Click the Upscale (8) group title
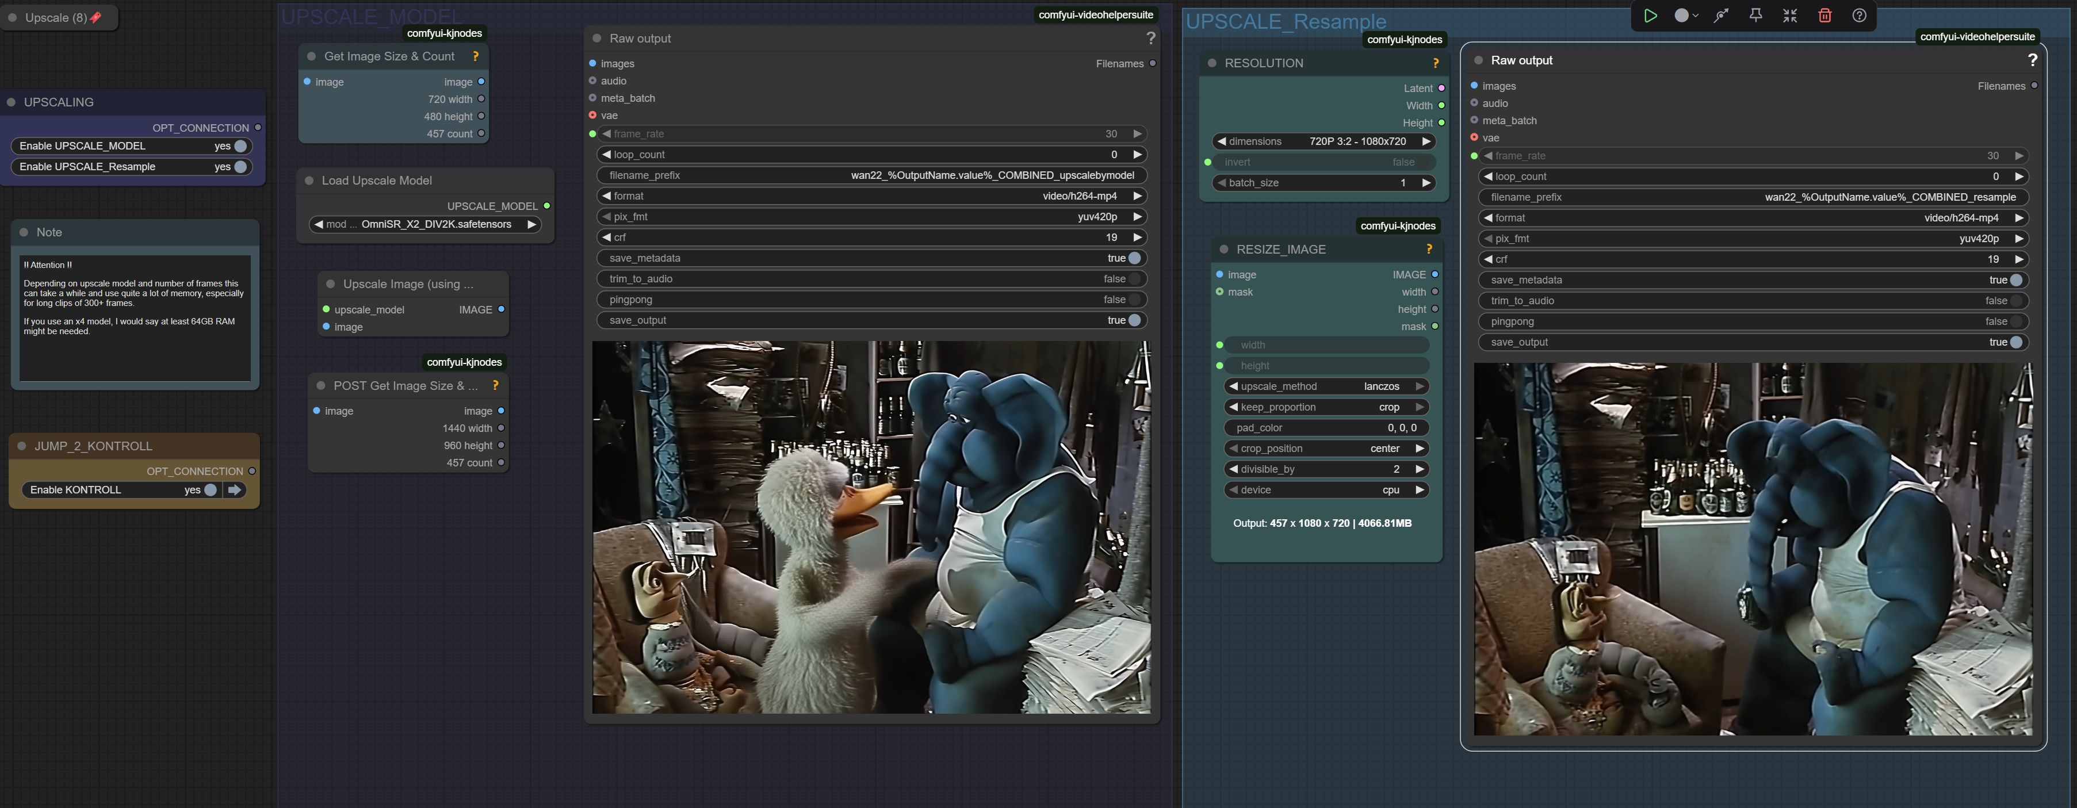The width and height of the screenshot is (2077, 808). pyautogui.click(x=56, y=18)
